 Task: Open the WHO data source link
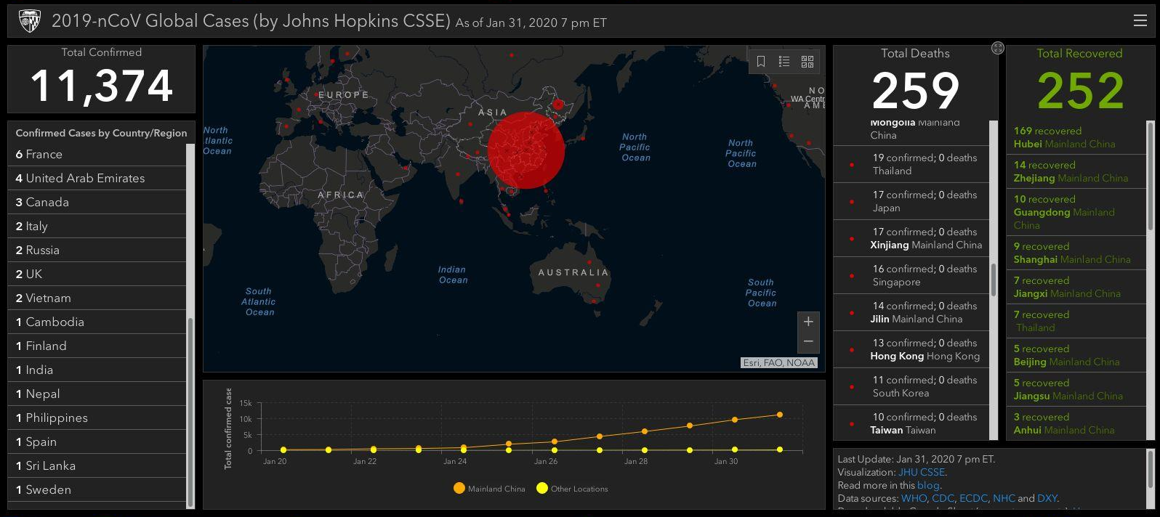point(914,498)
